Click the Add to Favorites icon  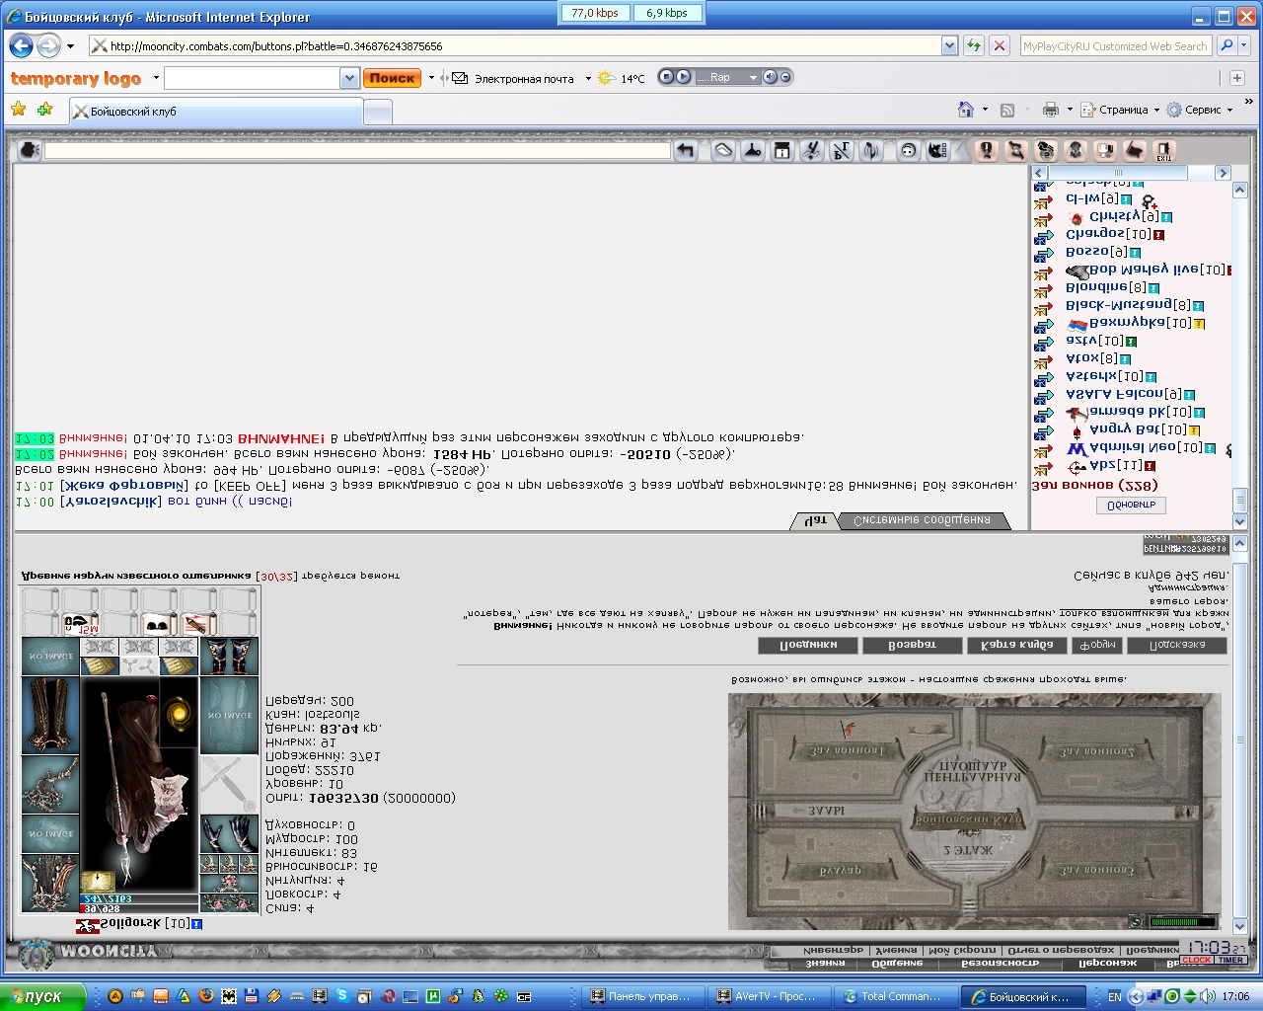pyautogui.click(x=44, y=110)
